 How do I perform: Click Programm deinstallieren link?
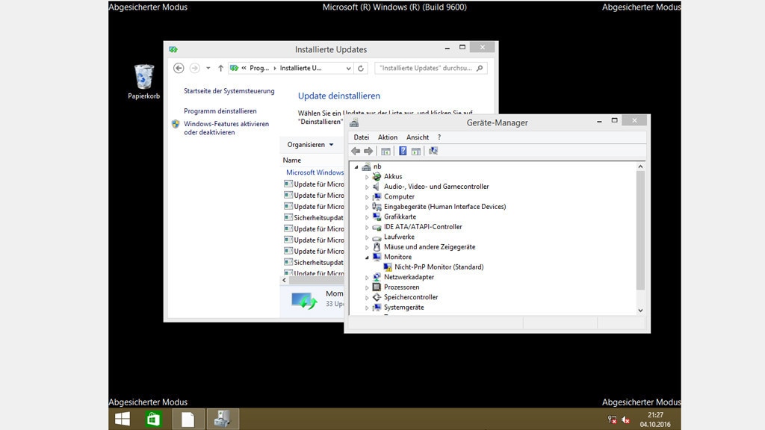[220, 111]
